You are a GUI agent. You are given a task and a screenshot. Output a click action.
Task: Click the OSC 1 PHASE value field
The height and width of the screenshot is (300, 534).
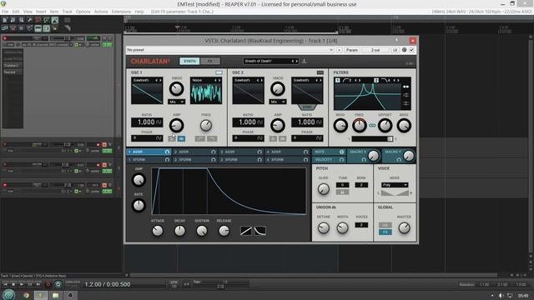pyautogui.click(x=147, y=138)
